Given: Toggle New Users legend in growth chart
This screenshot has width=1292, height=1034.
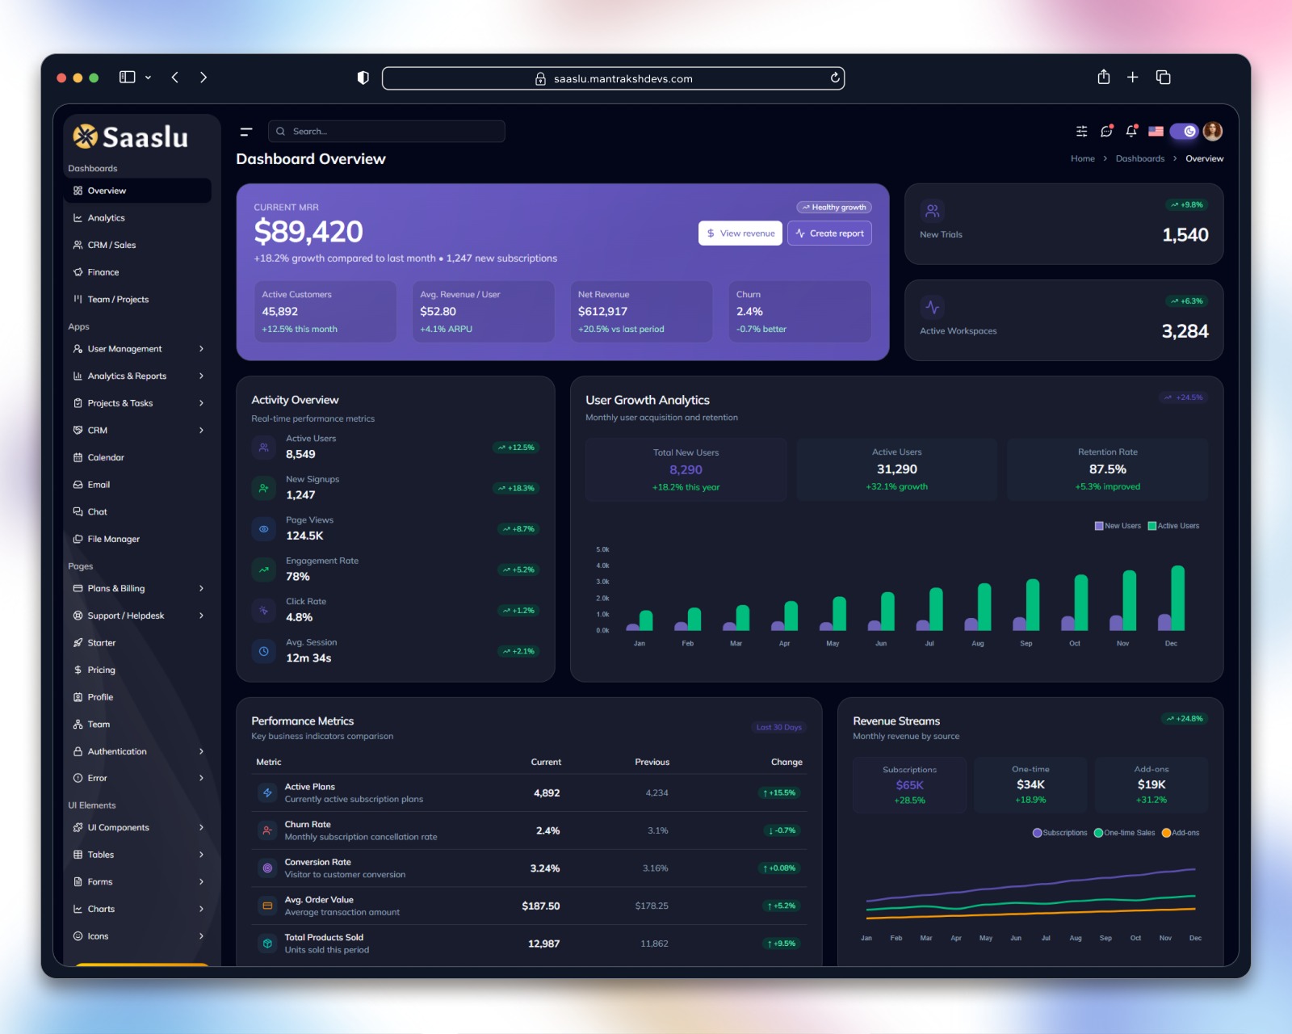Looking at the screenshot, I should [1118, 526].
